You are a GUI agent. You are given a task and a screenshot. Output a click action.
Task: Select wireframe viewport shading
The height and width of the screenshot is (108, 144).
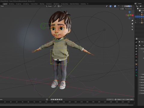tap(125, 6)
